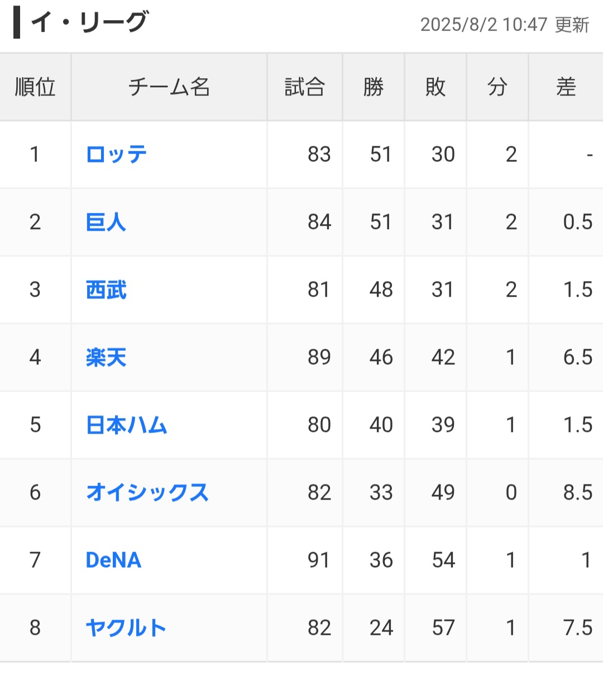Click the 勝 column header

pos(373,87)
